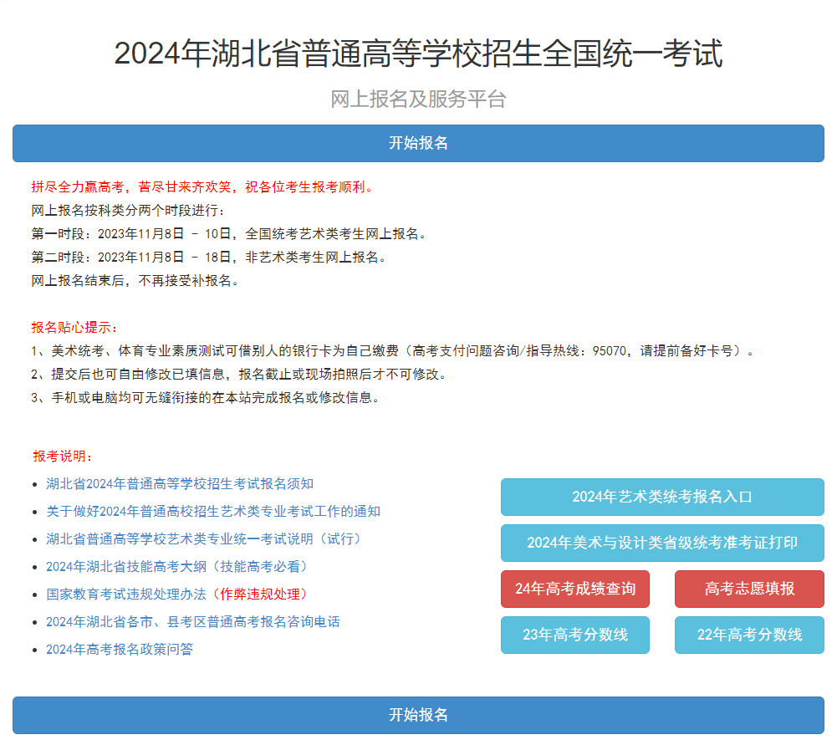Open the 普通高考报名咨询电话 link
This screenshot has width=837, height=745.
[192, 621]
